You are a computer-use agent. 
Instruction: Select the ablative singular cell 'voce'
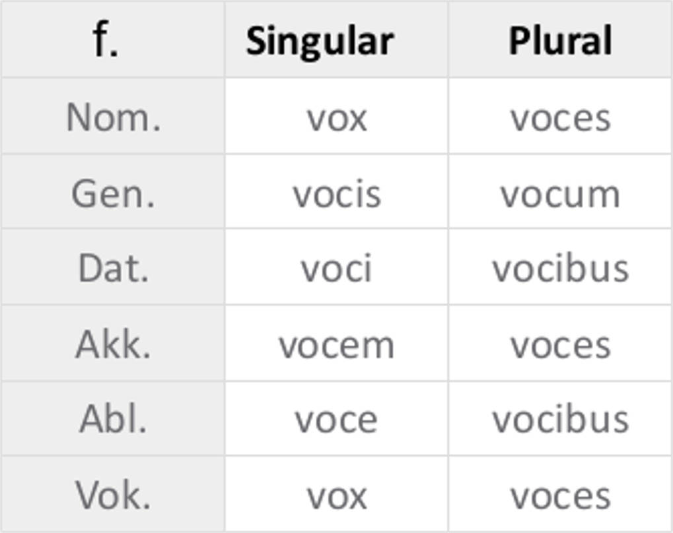pyautogui.click(x=336, y=420)
